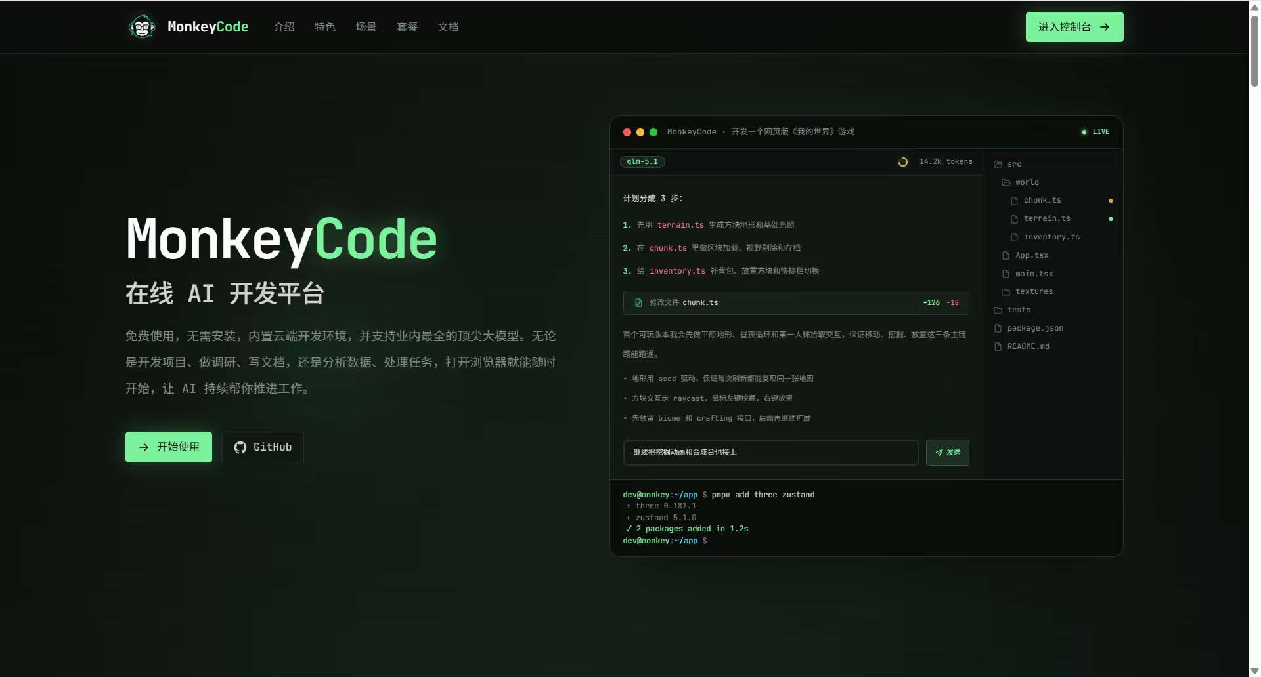Viewport: 1261px width, 677px height.
Task: Click chunk.ts in plan step 2
Action: pyautogui.click(x=668, y=248)
